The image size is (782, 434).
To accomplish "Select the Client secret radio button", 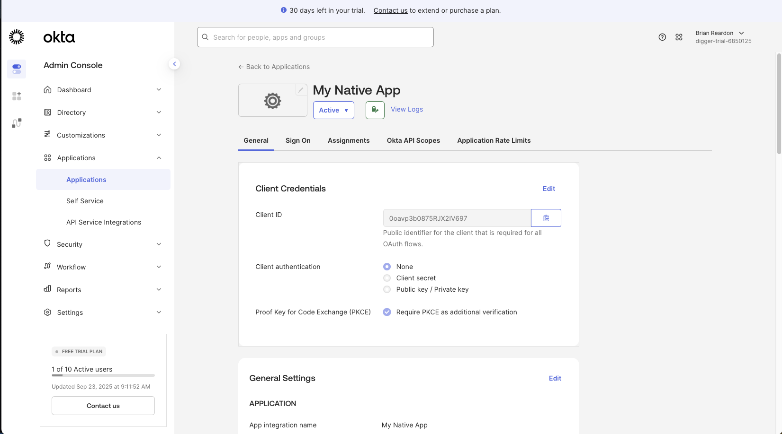I will [x=387, y=278].
